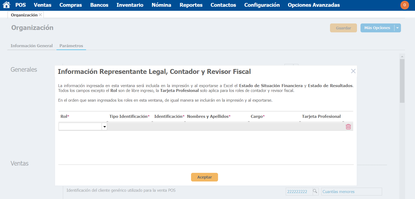Delete the row with trash icon

pyautogui.click(x=348, y=127)
